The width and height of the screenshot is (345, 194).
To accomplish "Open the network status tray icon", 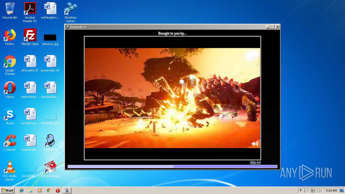I will pos(313,190).
